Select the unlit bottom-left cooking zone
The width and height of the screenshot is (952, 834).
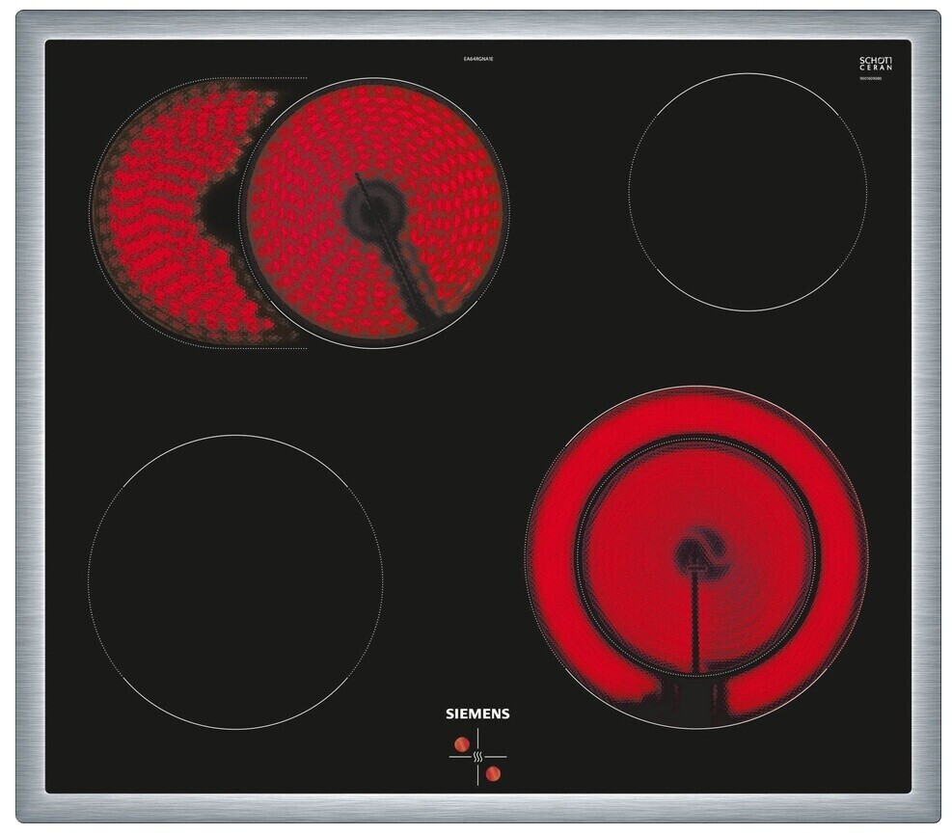pos(234,581)
